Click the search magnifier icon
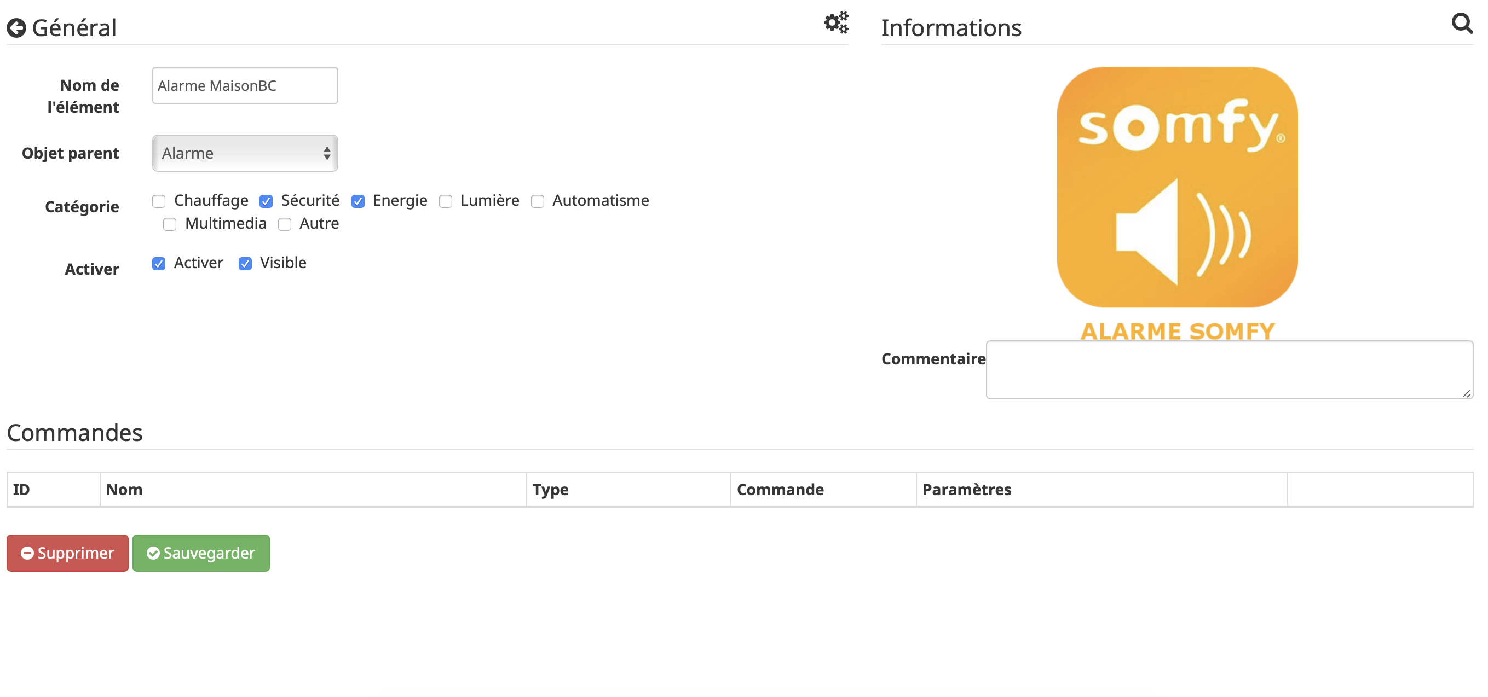Image resolution: width=1488 pixels, height=697 pixels. [1462, 24]
